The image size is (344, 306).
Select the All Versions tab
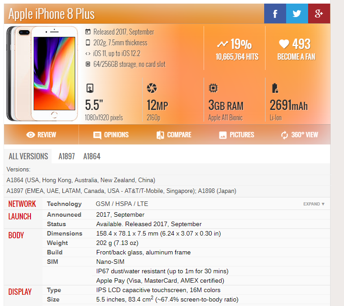(28, 156)
